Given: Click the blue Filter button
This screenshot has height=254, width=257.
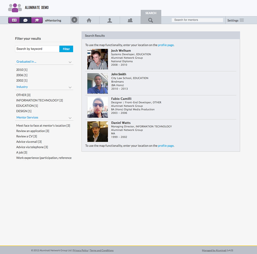Looking at the screenshot, I should tap(66, 49).
